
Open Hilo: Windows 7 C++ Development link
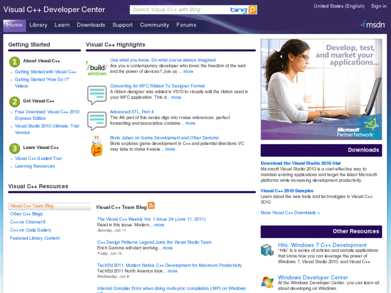(x=322, y=245)
